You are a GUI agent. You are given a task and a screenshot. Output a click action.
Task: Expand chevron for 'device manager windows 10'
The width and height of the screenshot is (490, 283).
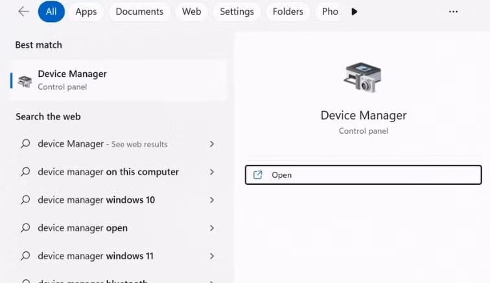(212, 200)
